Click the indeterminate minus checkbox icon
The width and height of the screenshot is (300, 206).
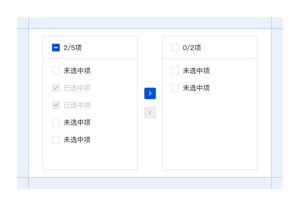56,47
